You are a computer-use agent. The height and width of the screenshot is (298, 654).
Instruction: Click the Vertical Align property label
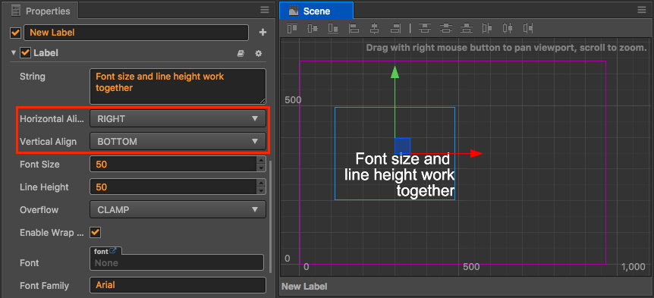[49, 142]
